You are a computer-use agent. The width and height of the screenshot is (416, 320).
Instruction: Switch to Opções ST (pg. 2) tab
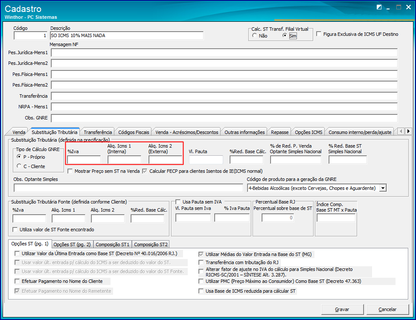72,244
